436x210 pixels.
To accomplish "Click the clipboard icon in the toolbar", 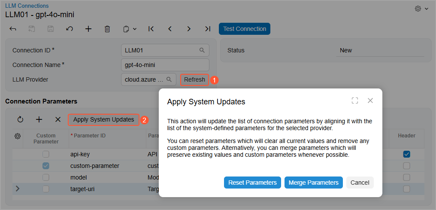I will click(126, 29).
